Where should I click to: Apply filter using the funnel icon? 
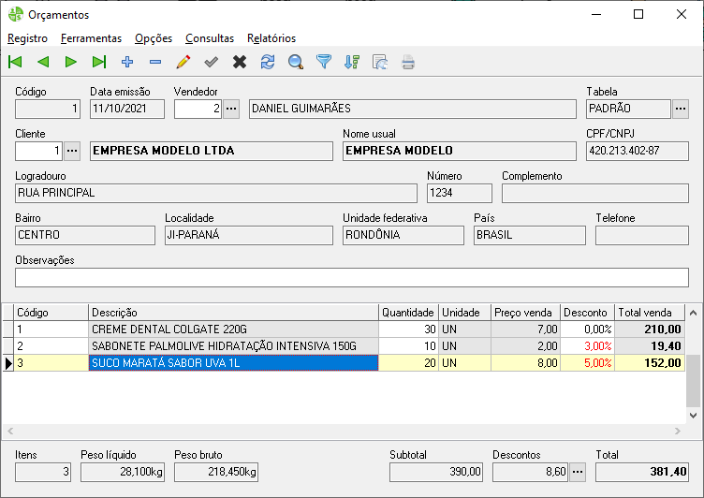coord(324,63)
